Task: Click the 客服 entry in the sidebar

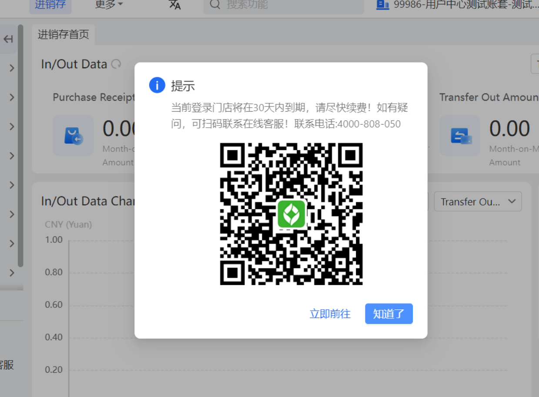Action: [7, 364]
